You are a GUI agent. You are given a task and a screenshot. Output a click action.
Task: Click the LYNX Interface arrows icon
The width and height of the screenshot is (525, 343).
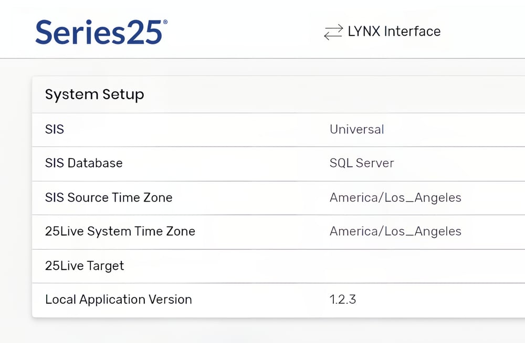333,32
